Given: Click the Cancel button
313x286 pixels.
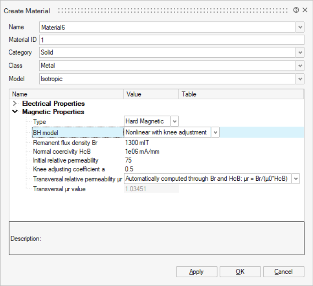Looking at the screenshot, I should click(x=283, y=272).
